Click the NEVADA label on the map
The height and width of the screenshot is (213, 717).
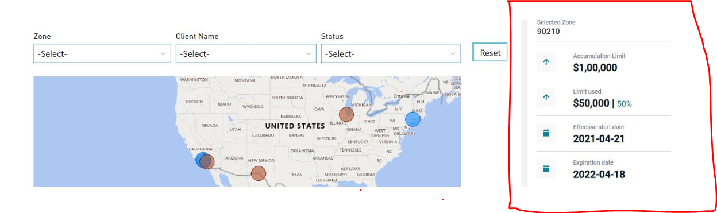click(209, 126)
